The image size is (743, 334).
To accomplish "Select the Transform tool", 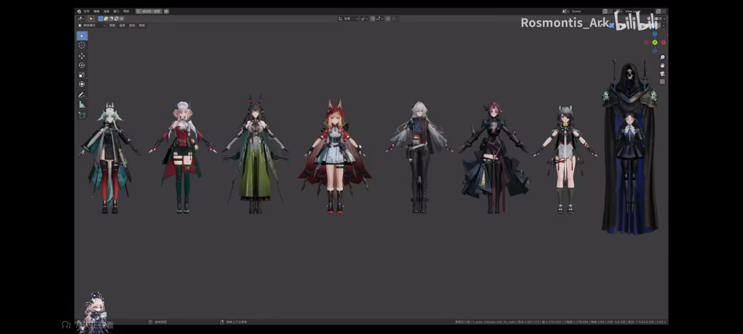I will (x=82, y=84).
